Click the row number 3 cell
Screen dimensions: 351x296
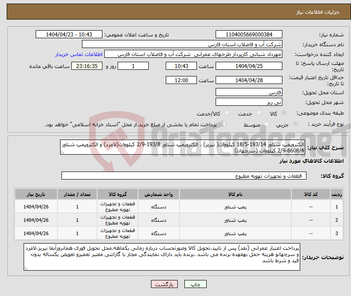(x=336, y=233)
